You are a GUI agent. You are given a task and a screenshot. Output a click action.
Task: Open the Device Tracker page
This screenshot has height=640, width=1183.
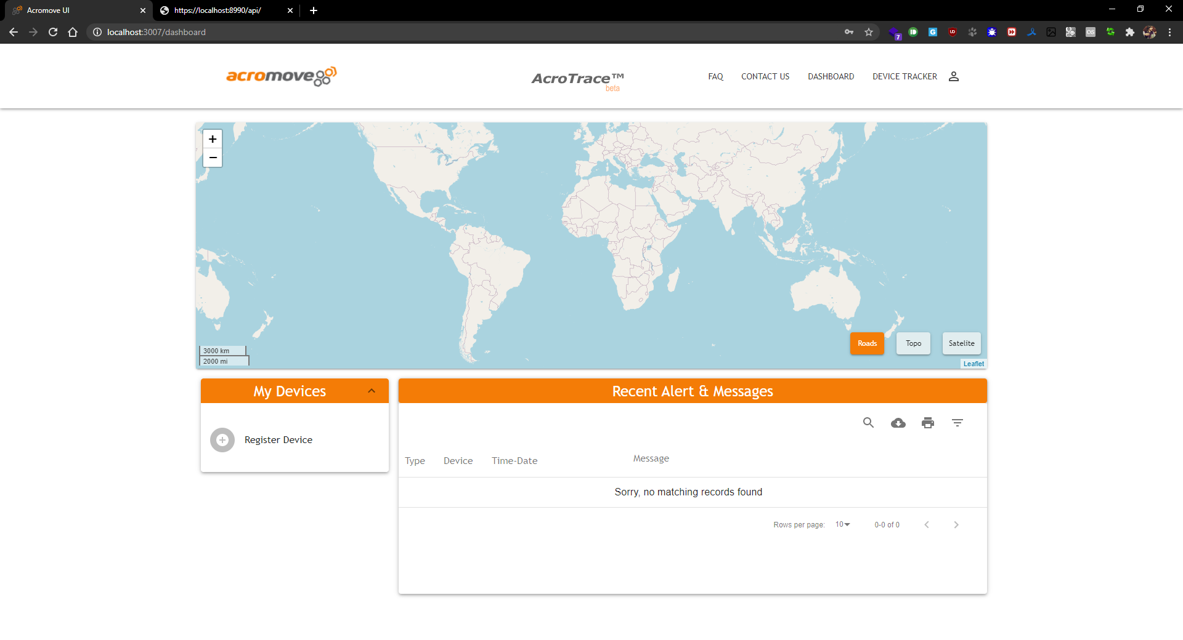(x=904, y=76)
